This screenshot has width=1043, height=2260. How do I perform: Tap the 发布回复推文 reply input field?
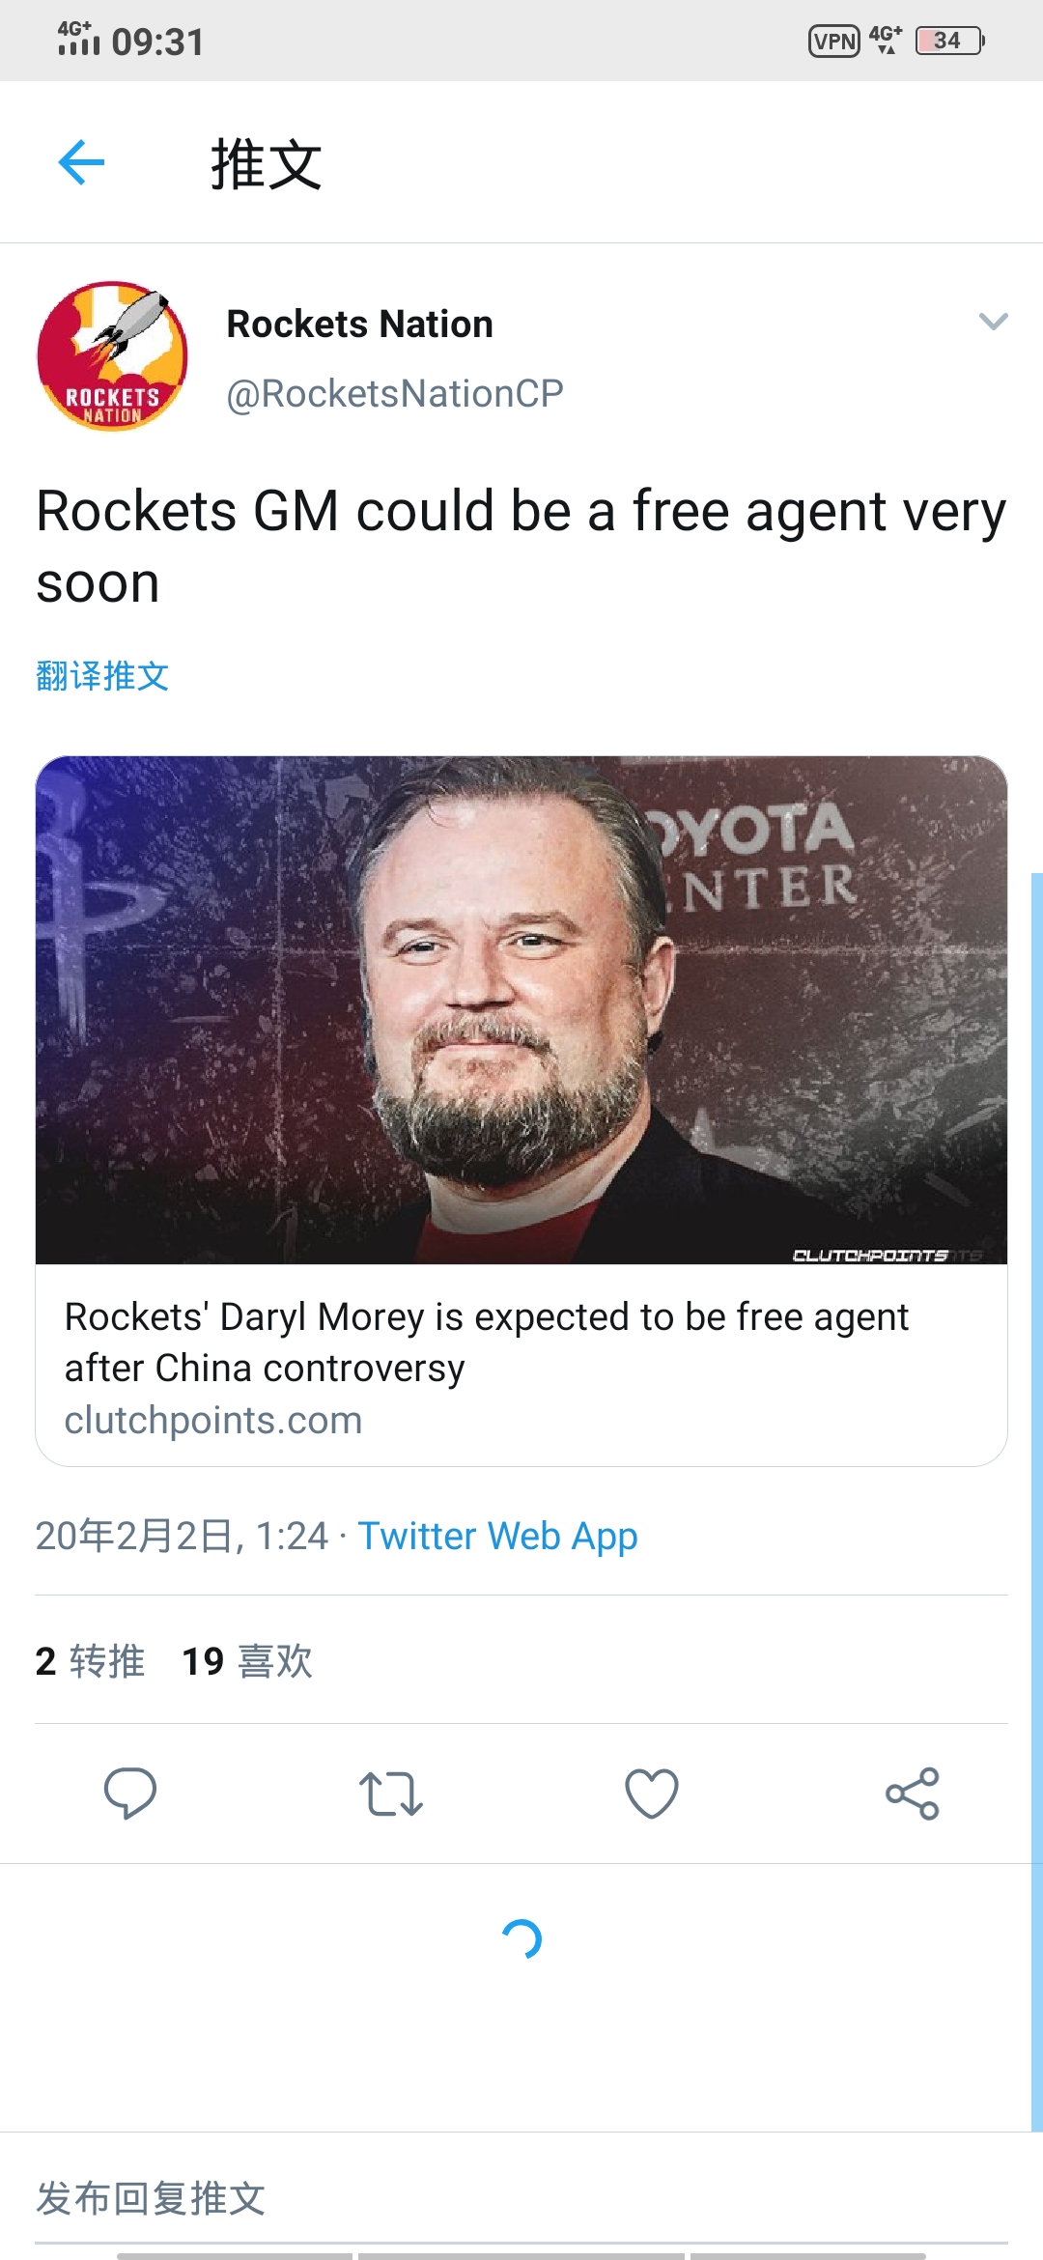[x=521, y=2198]
